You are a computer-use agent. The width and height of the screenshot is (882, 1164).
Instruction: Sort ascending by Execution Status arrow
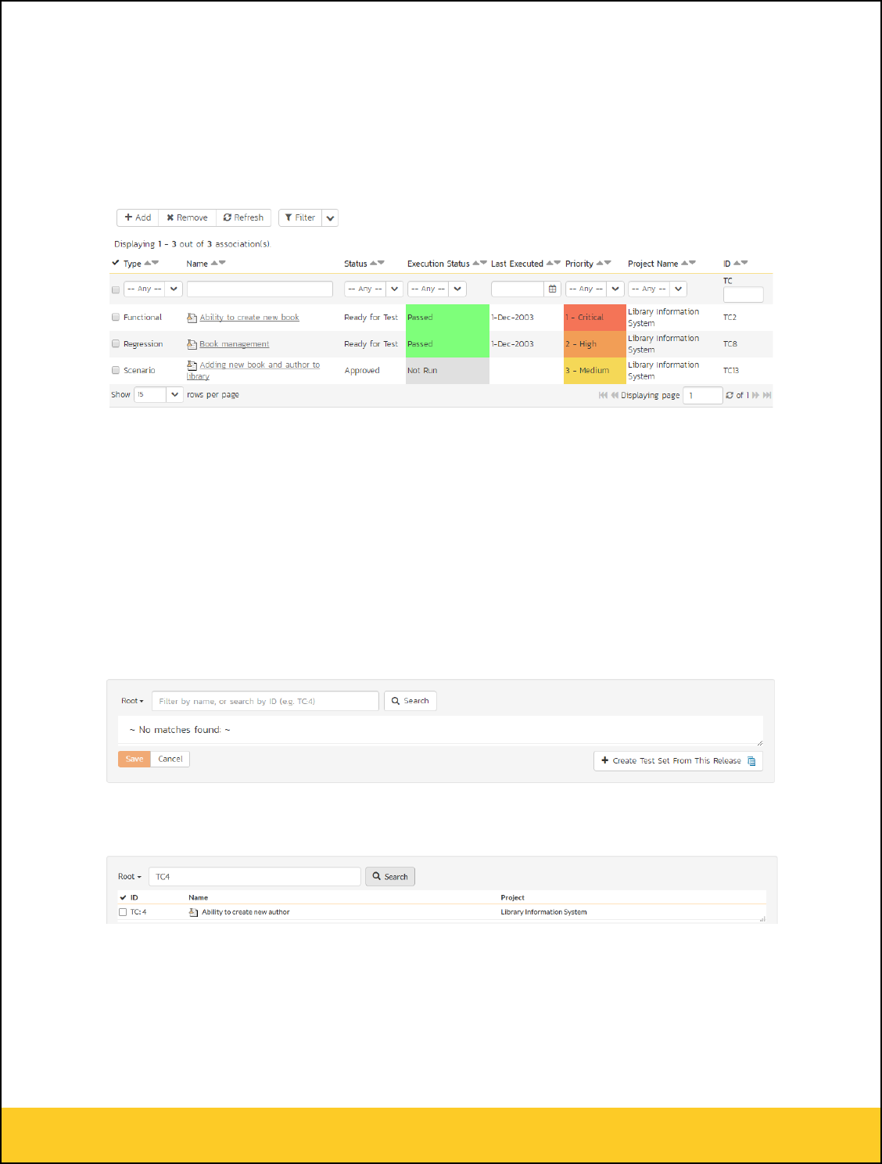pos(476,263)
